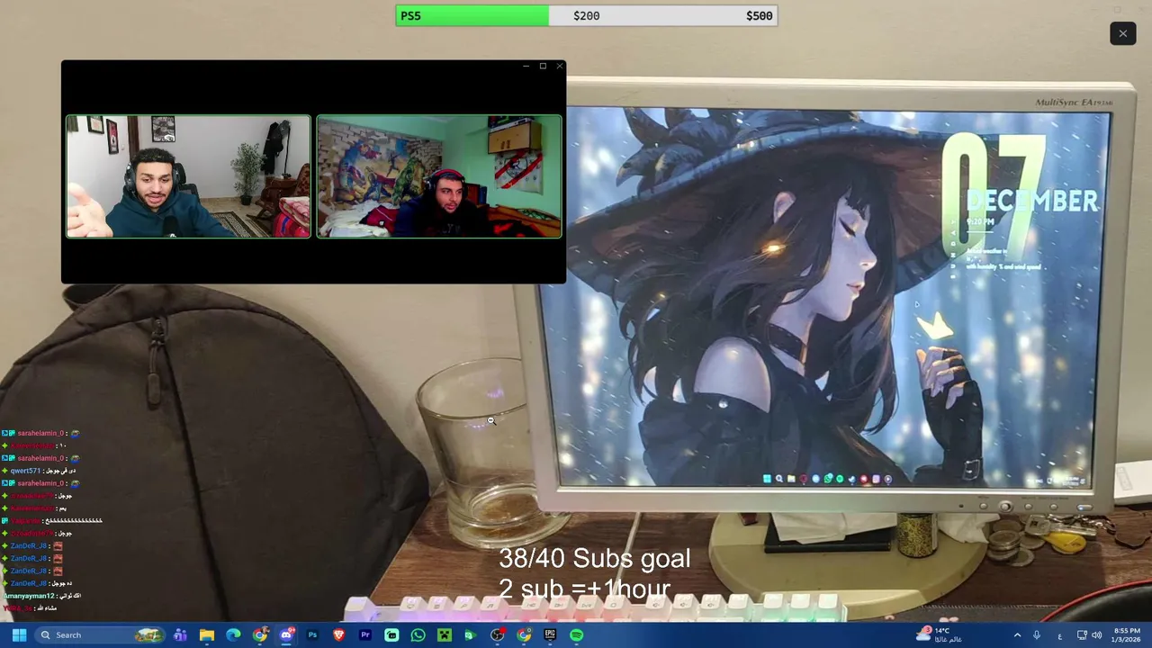This screenshot has width=1152, height=648.
Task: Click chat username Amanyayman12
Action: [29, 596]
